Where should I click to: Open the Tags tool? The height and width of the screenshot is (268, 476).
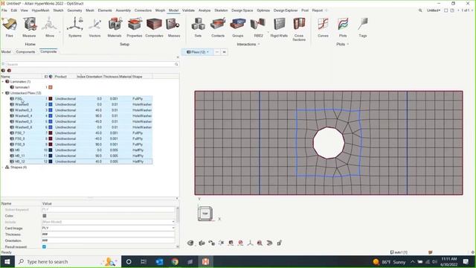pos(363,28)
